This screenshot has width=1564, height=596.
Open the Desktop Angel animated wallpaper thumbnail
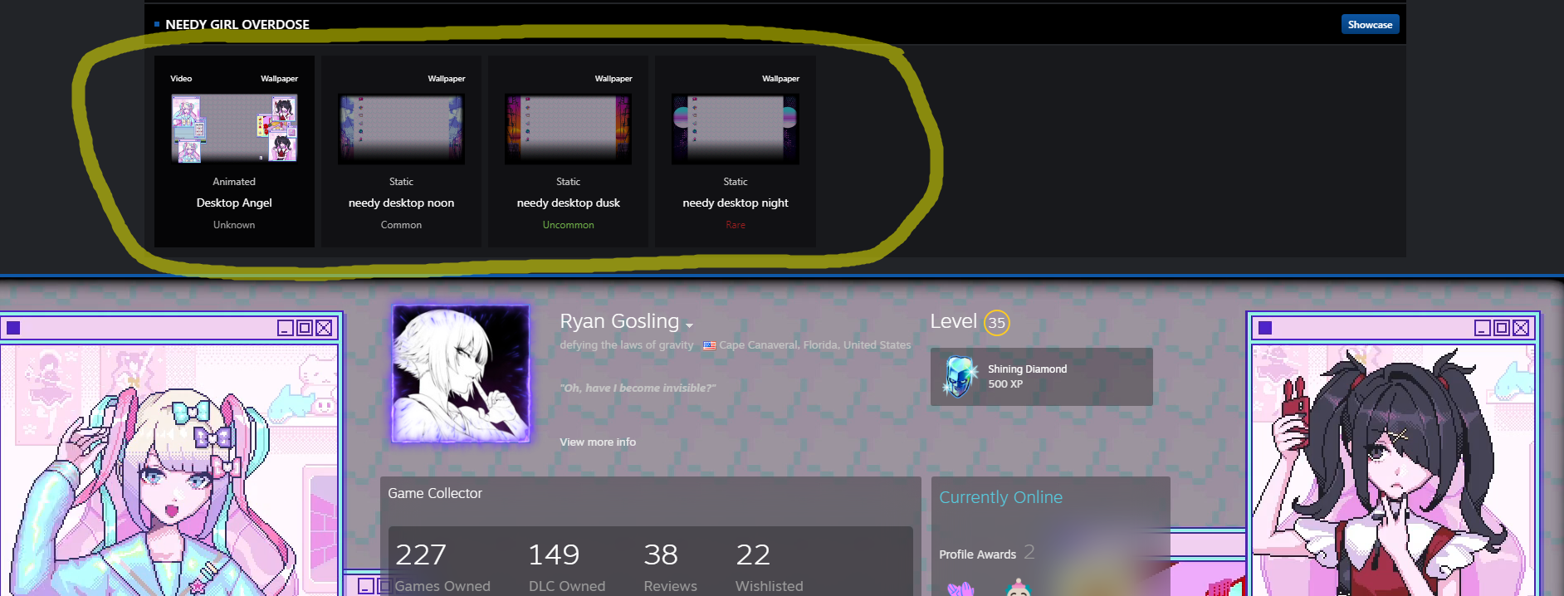pyautogui.click(x=234, y=129)
